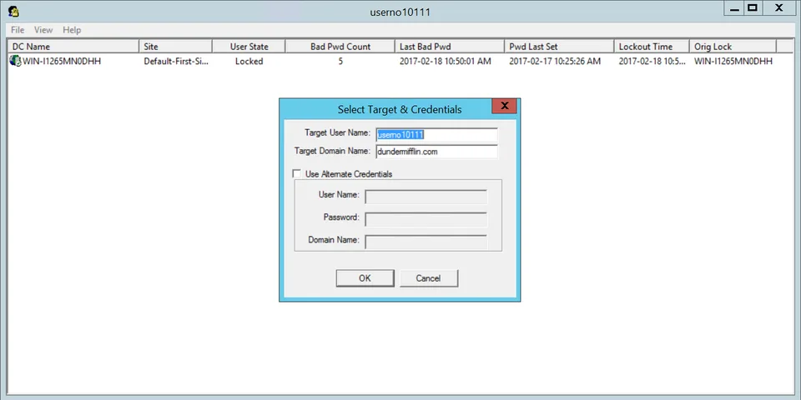Click the domain controller icon beside WIN-I1265MN0DHH

point(15,61)
